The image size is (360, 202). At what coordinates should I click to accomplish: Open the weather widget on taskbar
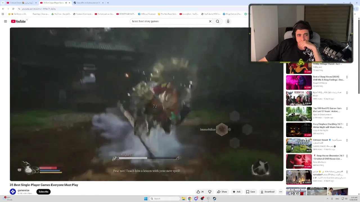point(8,199)
